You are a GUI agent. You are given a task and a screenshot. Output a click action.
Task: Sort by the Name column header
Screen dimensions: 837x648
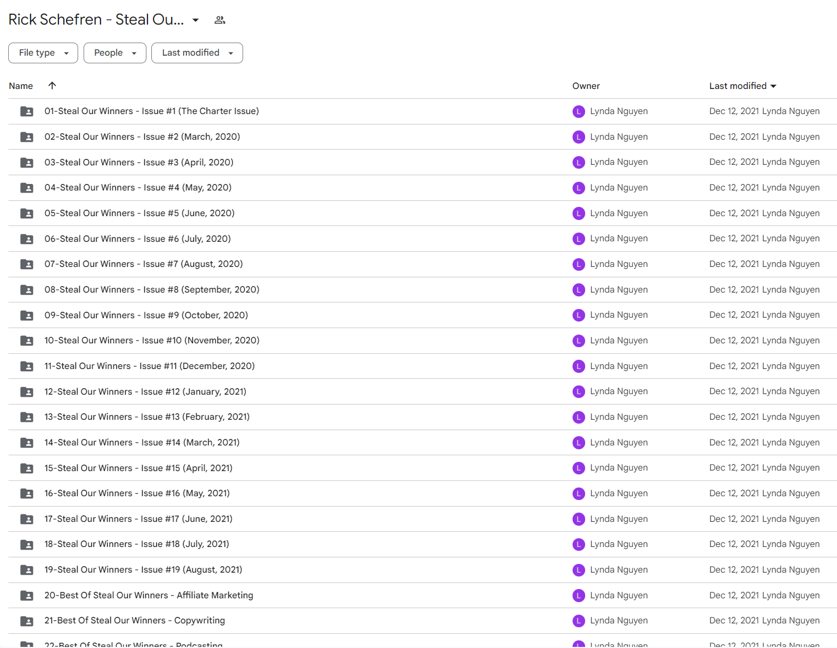21,86
